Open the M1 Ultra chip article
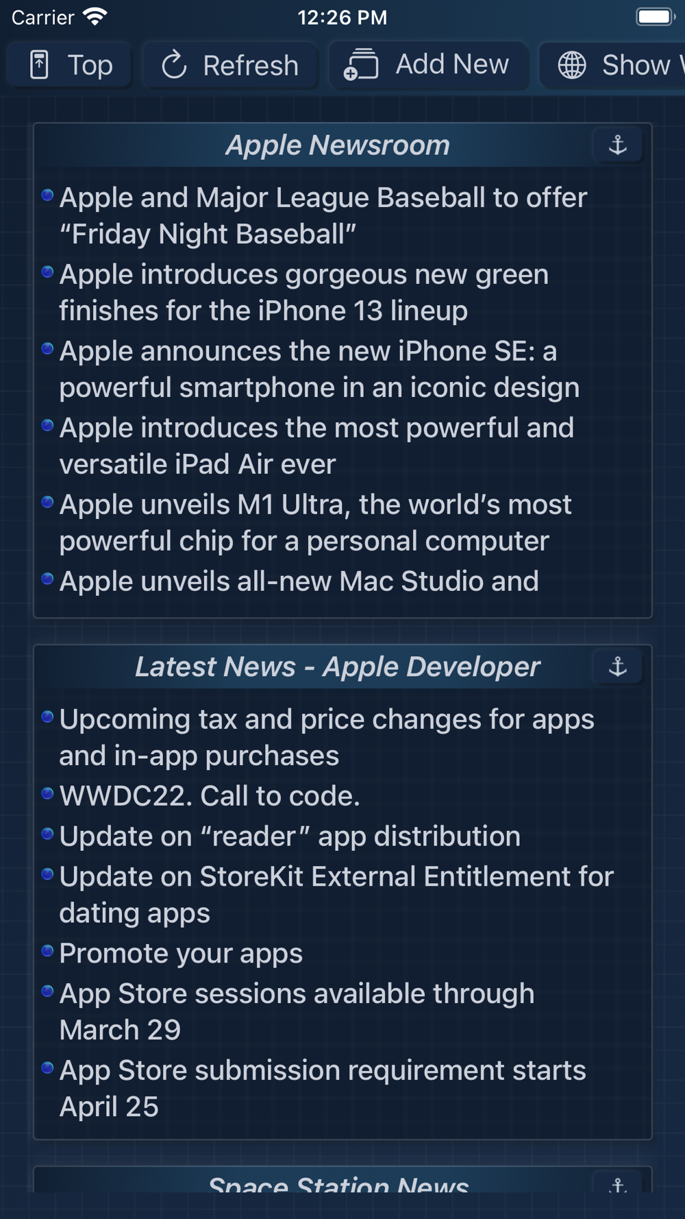685x1219 pixels. tap(315, 522)
